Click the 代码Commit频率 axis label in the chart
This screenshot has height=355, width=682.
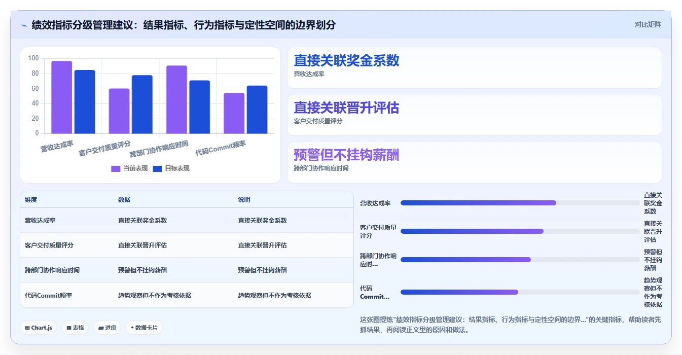[x=221, y=148]
